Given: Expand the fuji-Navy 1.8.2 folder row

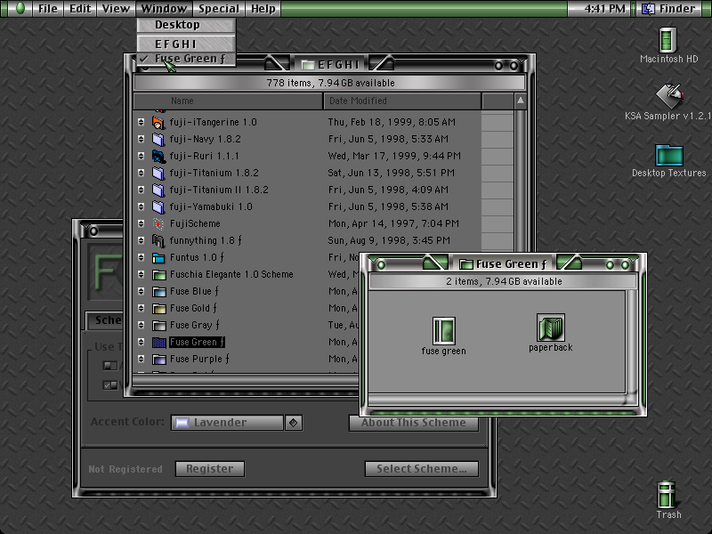Looking at the screenshot, I should (x=141, y=139).
